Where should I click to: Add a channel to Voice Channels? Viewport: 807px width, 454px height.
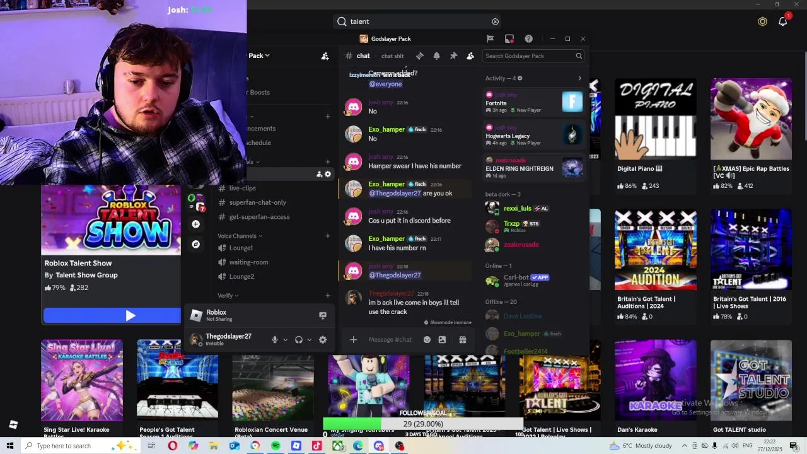point(327,236)
